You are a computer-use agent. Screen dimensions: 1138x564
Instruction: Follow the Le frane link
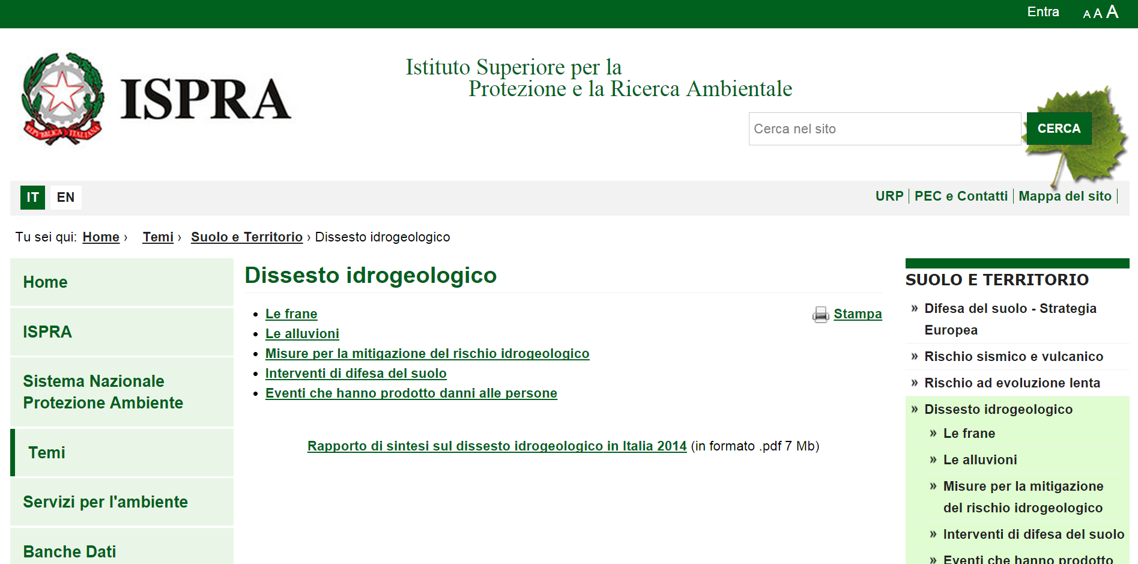(x=291, y=314)
